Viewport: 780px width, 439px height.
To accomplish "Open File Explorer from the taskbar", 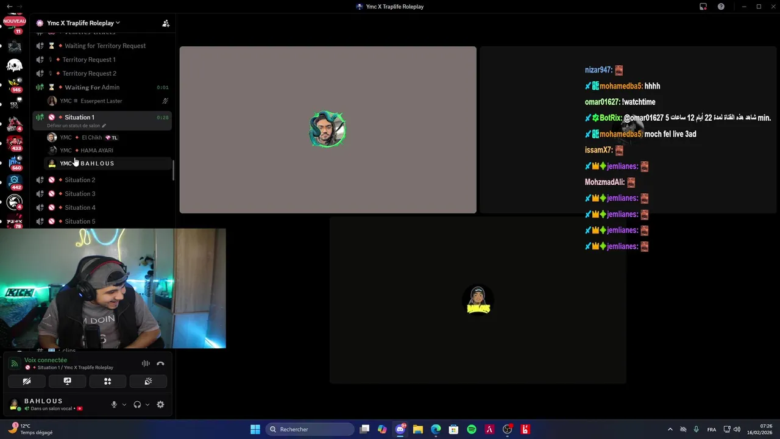I will (x=418, y=429).
